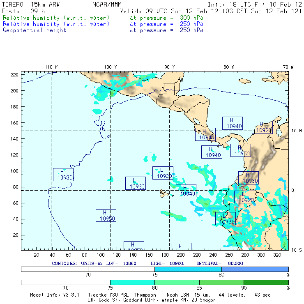Click the blue above-80% swatch on the 250 hPa humidity colorbar
The image size is (304, 304).
255,269
